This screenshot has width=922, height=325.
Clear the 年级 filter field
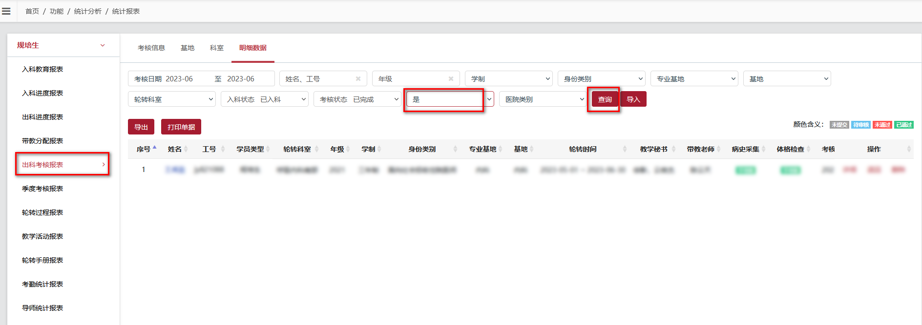[451, 79]
